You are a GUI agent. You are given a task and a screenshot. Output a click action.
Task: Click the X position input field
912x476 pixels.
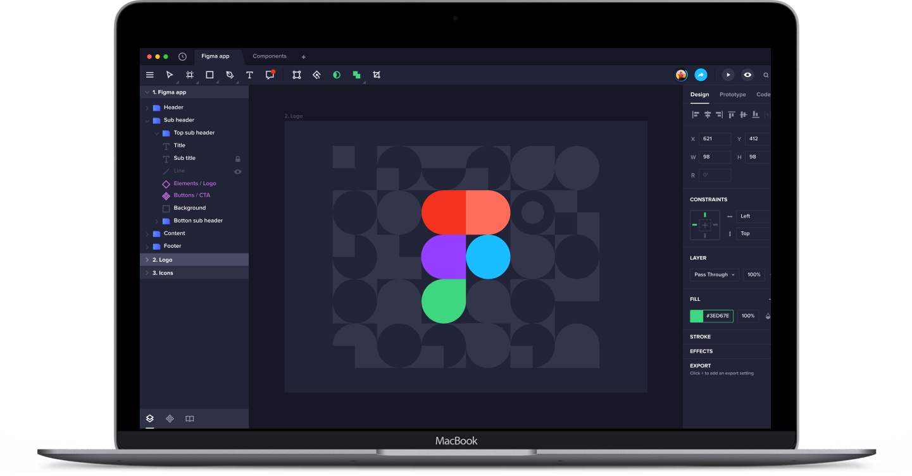(x=715, y=139)
